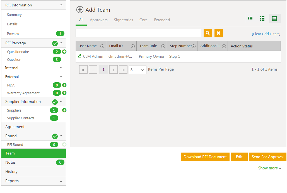Switch to tile grid view layout
Screen dimensions: 287x193
tap(262, 19)
